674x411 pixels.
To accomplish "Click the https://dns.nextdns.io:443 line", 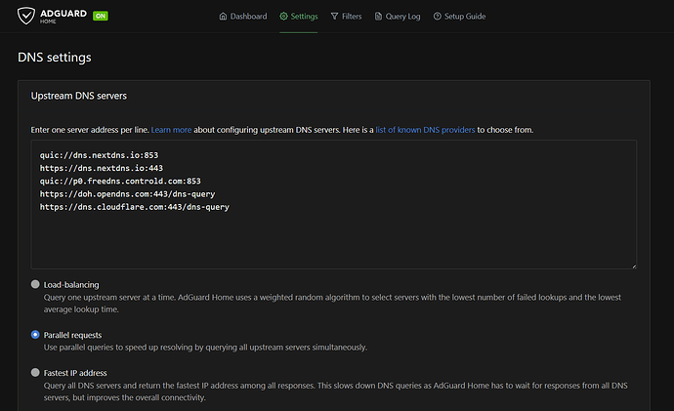I will coord(102,168).
